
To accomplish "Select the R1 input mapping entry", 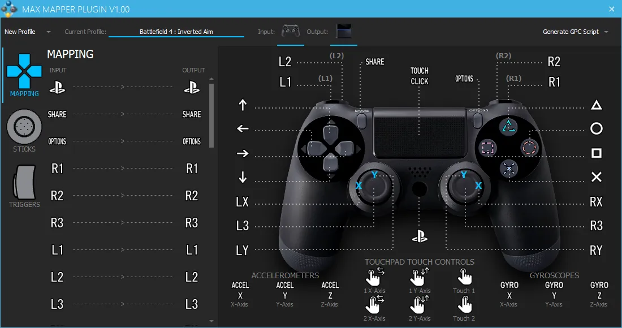I will (x=57, y=169).
